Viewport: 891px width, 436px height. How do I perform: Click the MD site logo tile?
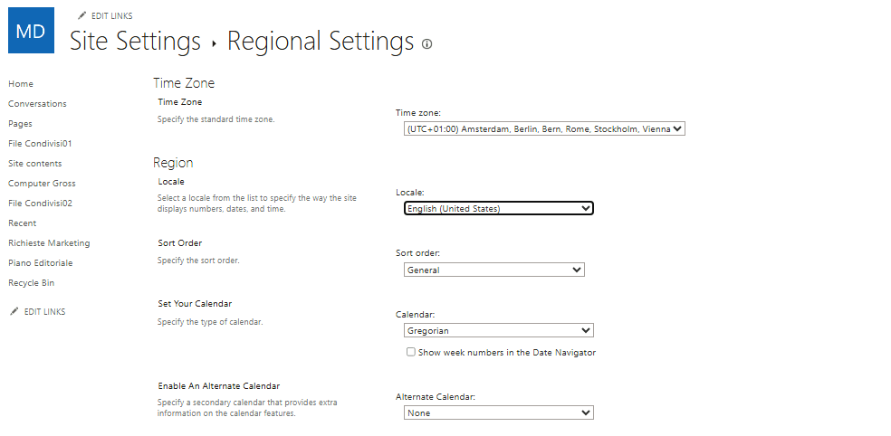coord(32,31)
